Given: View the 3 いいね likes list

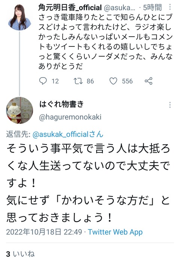Looking at the screenshot, I should tap(20, 254).
